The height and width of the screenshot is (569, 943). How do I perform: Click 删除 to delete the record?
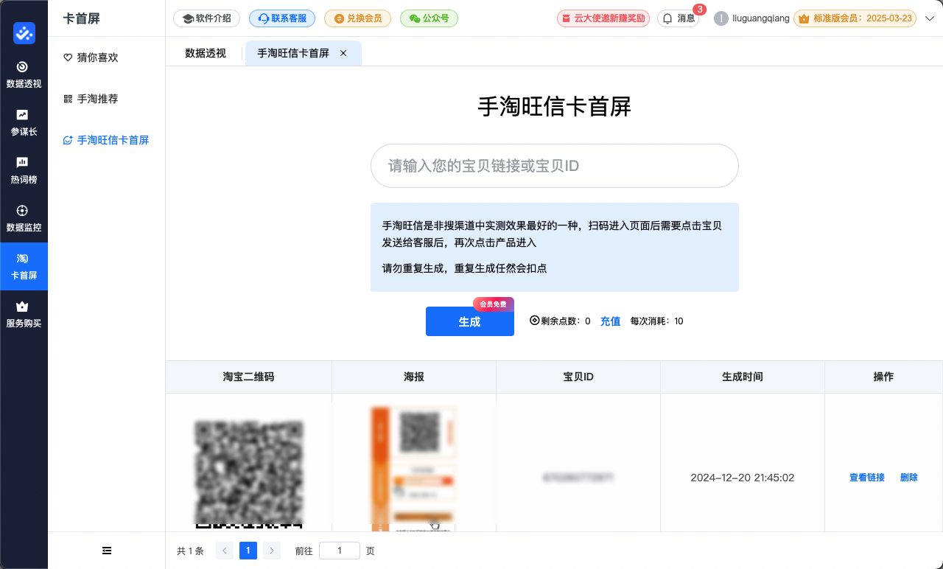click(908, 478)
